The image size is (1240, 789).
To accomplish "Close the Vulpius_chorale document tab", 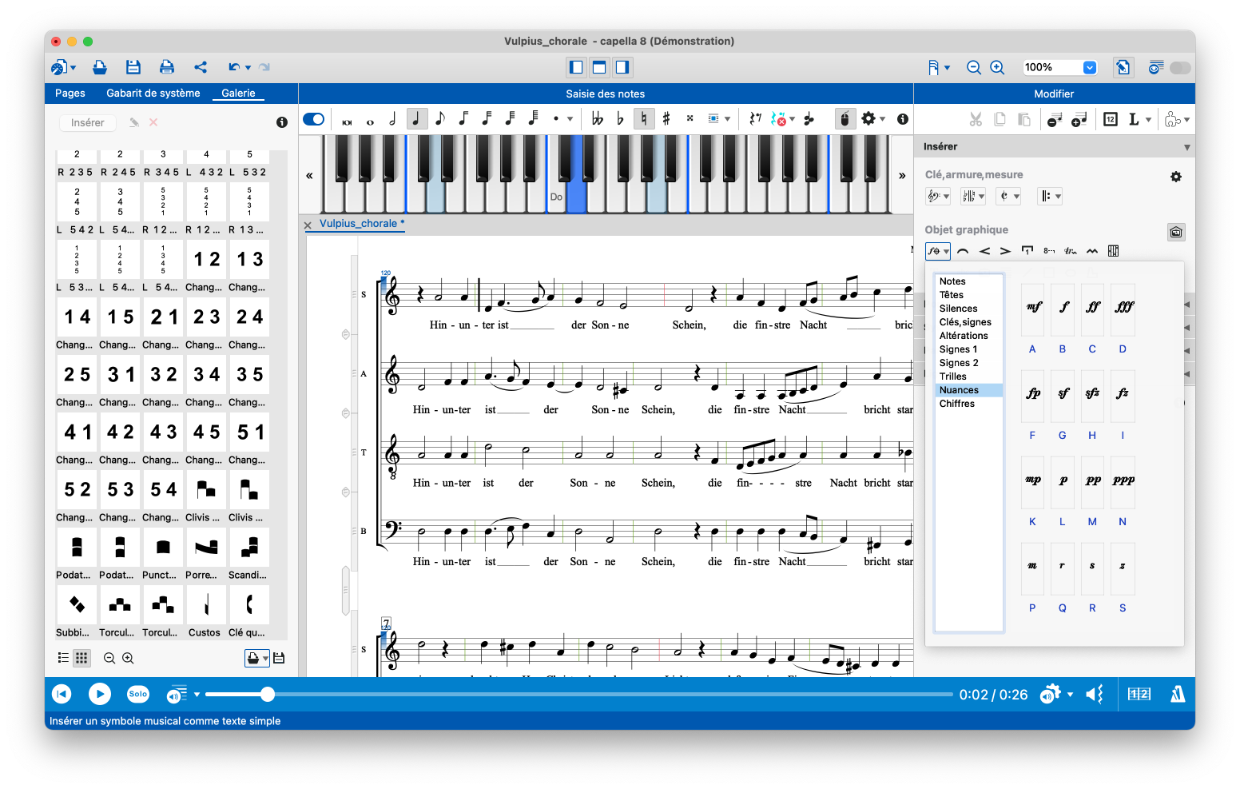I will point(308,225).
